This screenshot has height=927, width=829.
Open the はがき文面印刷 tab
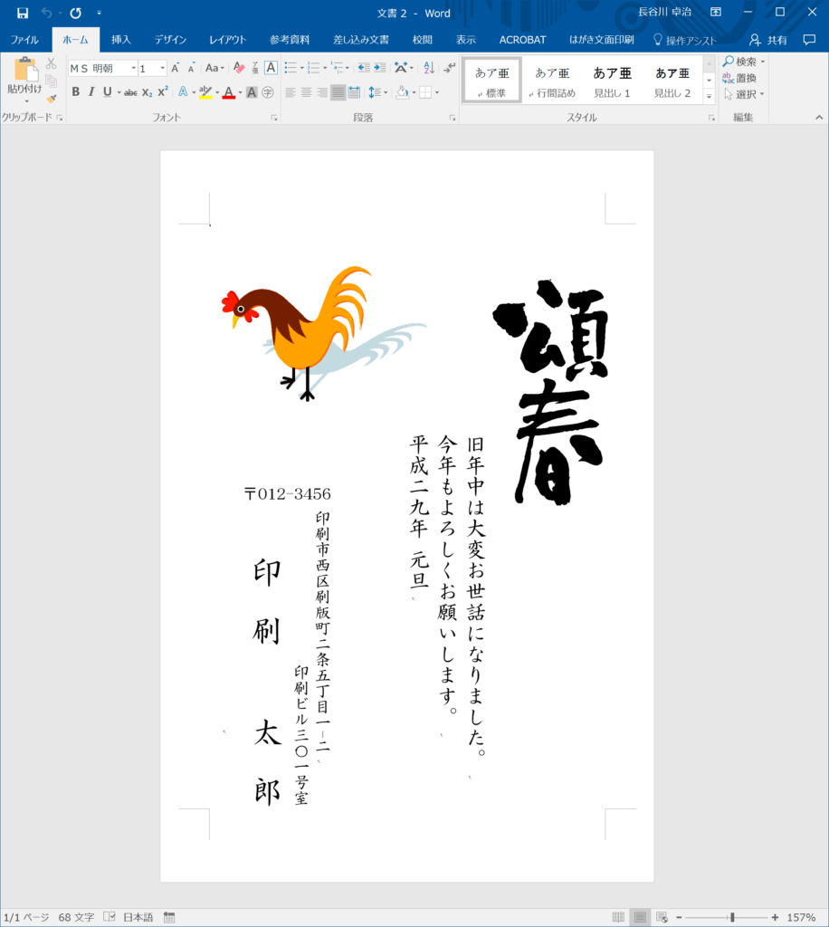pos(602,40)
